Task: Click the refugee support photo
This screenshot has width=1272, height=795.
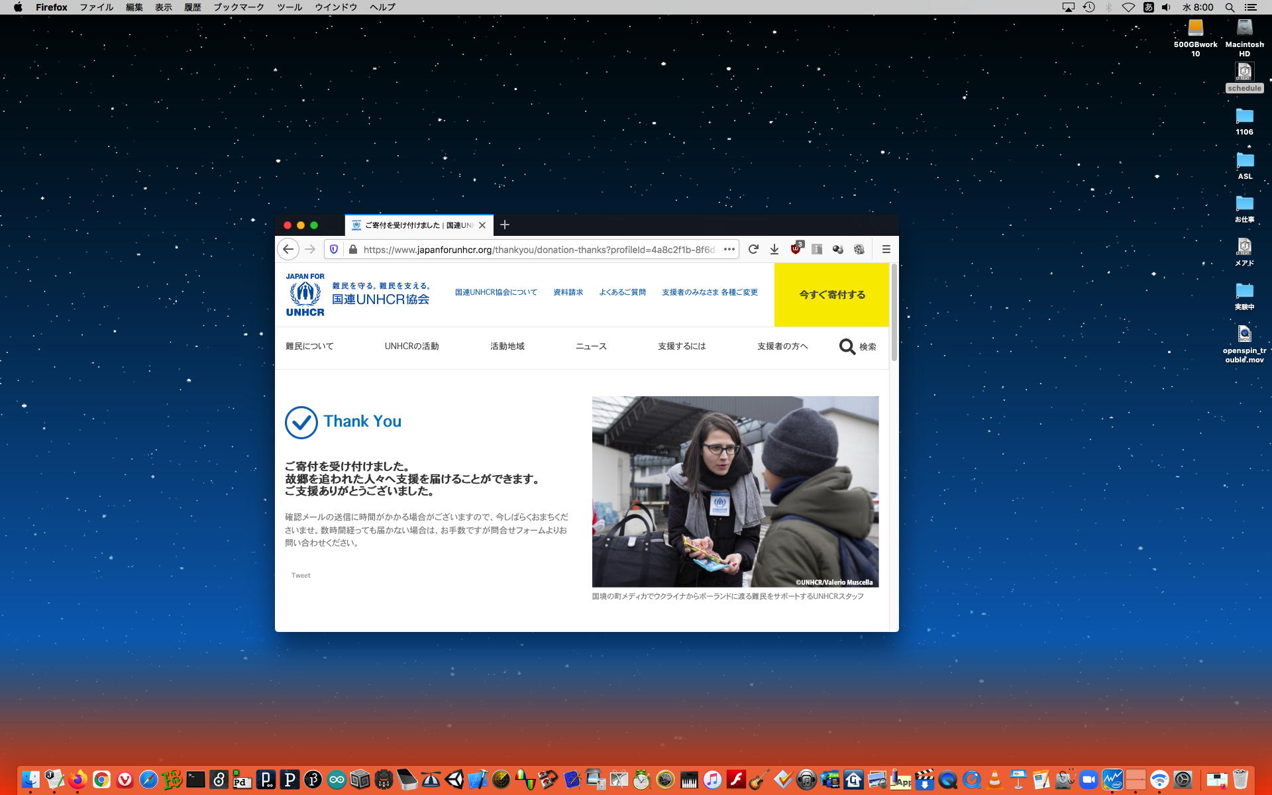Action: point(735,491)
